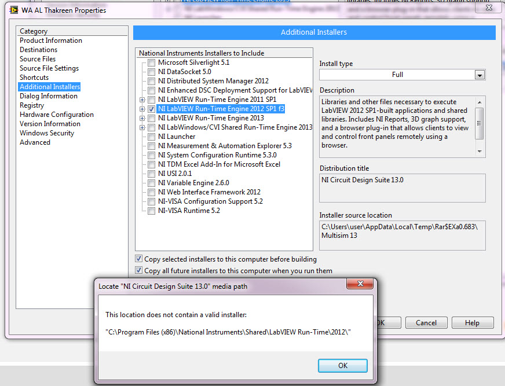Enable NI Measurement & Automation Explorer 5.3

pyautogui.click(x=151, y=146)
